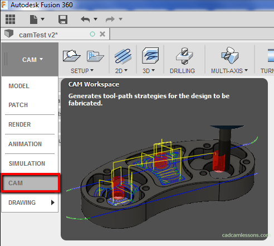Image resolution: width=274 pixels, height=246 pixels.
Task: Close the camTest v2* tab
Action: 102,34
